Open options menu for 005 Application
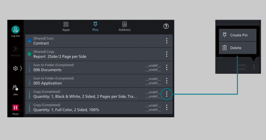This screenshot has width=266, height=140. (167, 81)
